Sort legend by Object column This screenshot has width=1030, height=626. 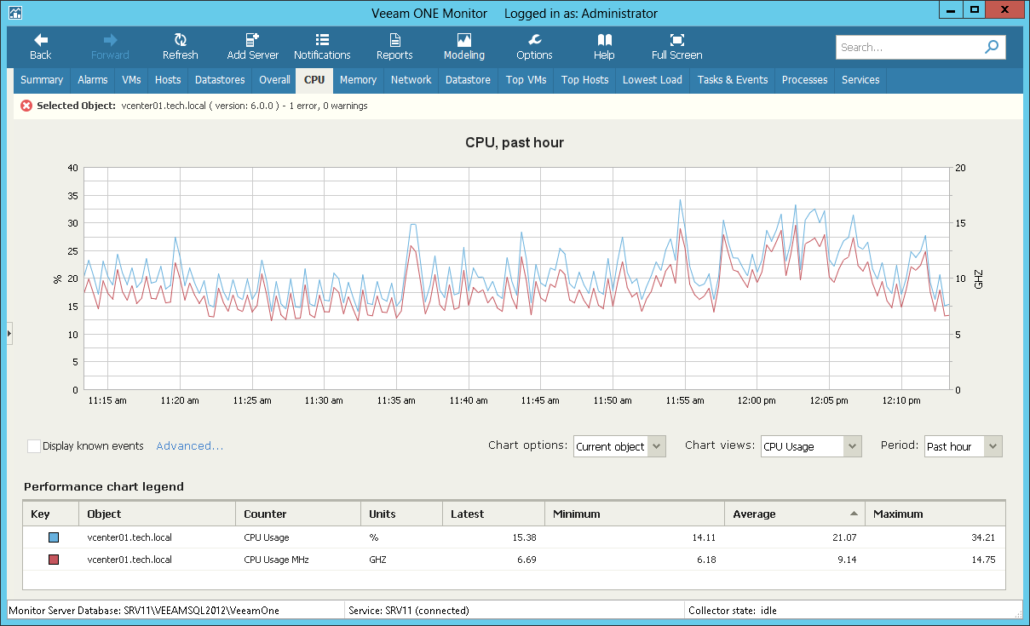pos(157,514)
